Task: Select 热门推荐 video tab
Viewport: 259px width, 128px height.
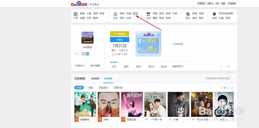Action: (108, 79)
